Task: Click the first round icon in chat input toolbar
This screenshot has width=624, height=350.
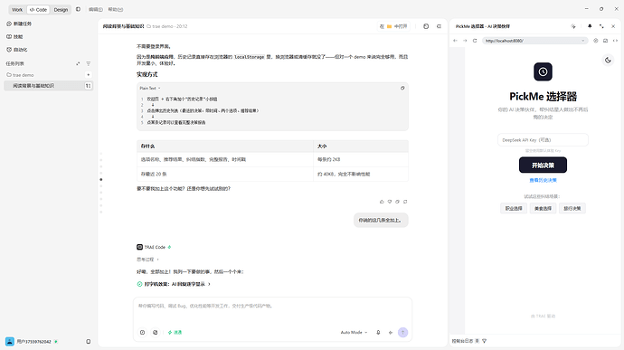Action: [x=142, y=332]
